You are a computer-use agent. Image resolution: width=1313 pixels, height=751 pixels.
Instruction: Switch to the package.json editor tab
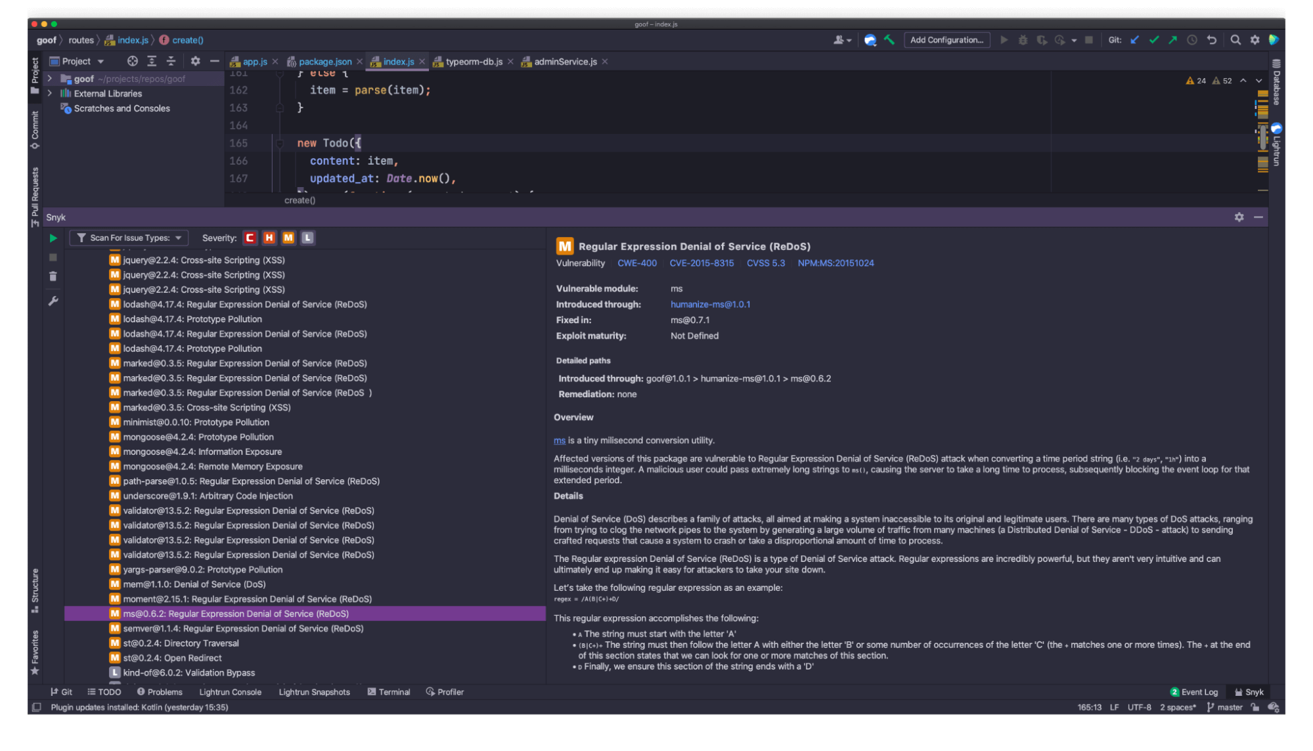324,61
